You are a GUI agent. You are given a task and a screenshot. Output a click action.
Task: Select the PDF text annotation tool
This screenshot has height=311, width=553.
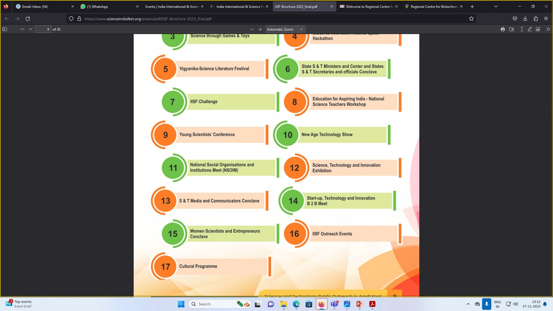(521, 29)
